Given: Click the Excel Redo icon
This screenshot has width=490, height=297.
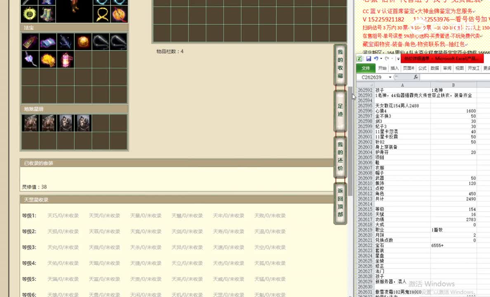Looking at the screenshot, I should tap(387, 59).
